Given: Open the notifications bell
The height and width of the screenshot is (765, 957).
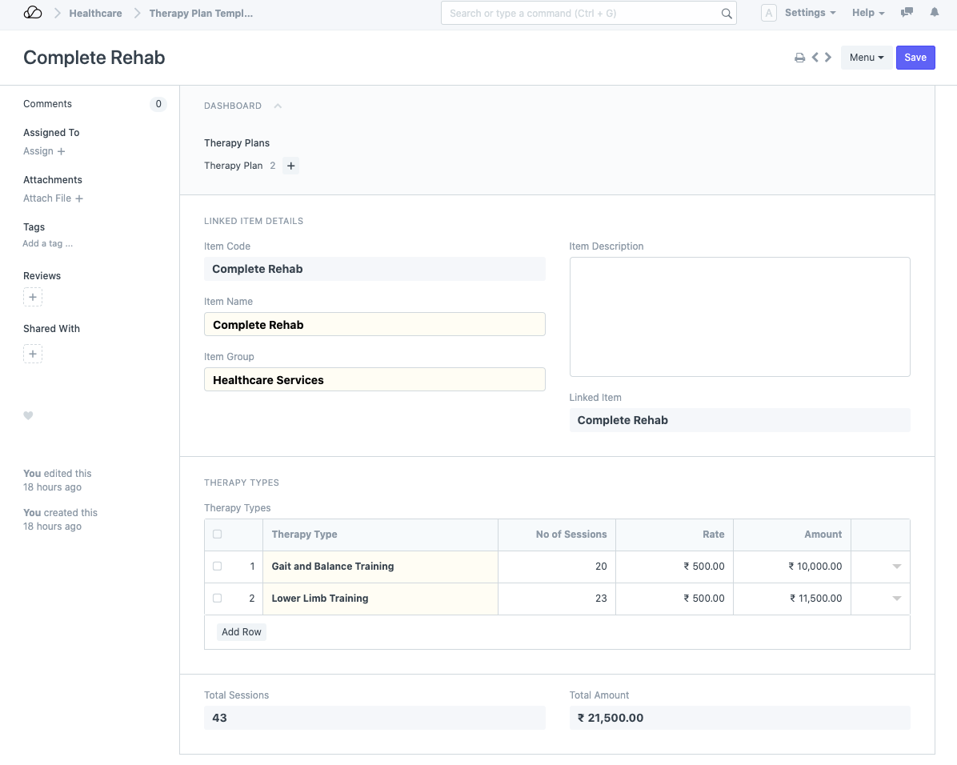Looking at the screenshot, I should coord(934,13).
